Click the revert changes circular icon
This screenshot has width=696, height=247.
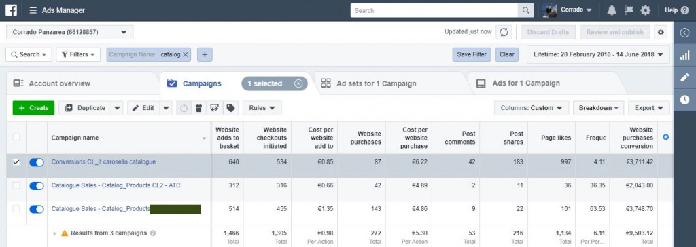(184, 108)
